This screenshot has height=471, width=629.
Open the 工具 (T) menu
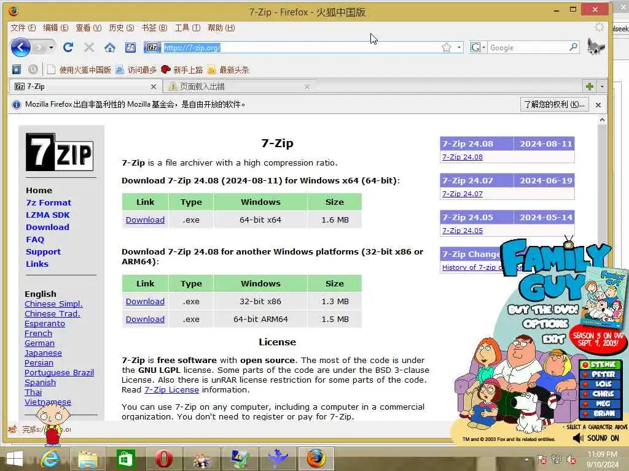tap(187, 28)
